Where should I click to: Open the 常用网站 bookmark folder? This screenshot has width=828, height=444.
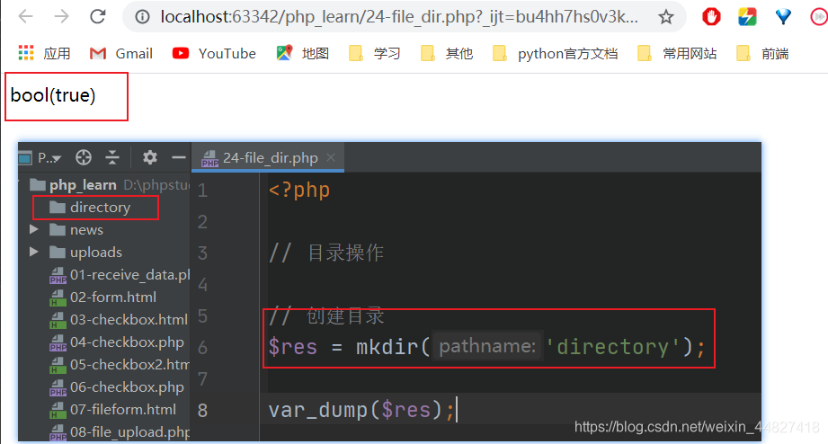click(x=677, y=53)
